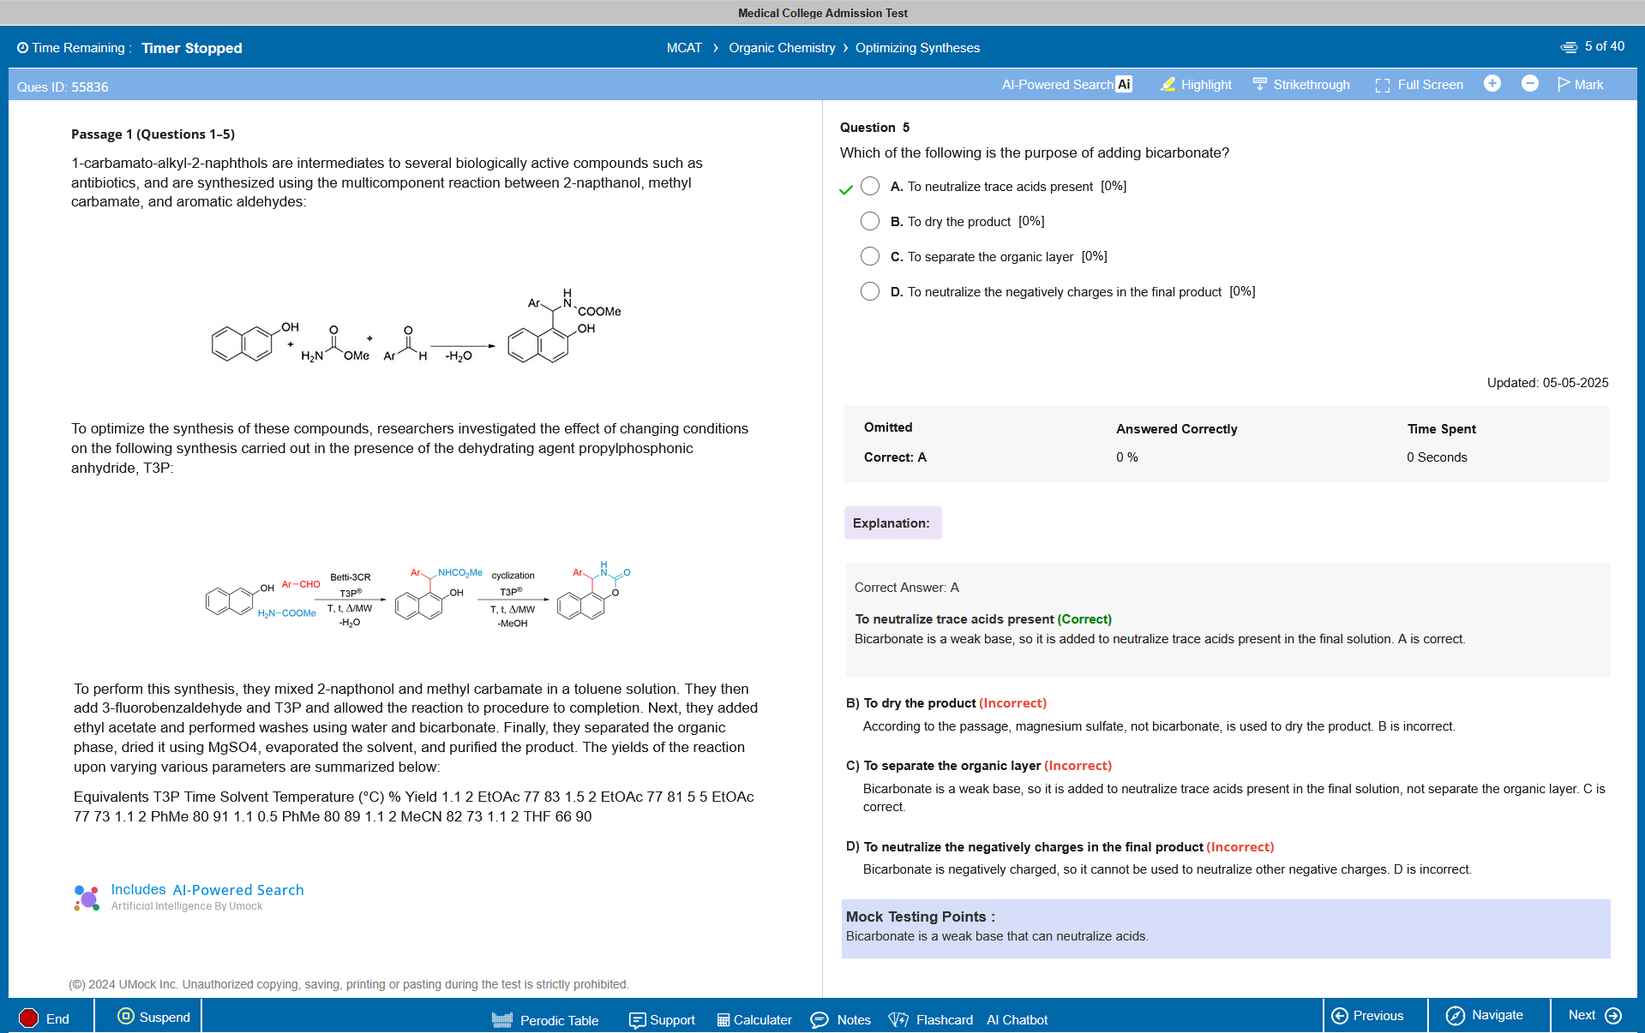This screenshot has width=1645, height=1033.
Task: Click the Answered Correctly 0 % value
Action: tap(1126, 457)
